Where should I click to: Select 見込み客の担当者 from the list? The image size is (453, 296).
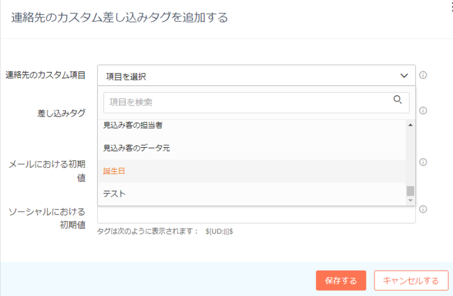(x=133, y=126)
